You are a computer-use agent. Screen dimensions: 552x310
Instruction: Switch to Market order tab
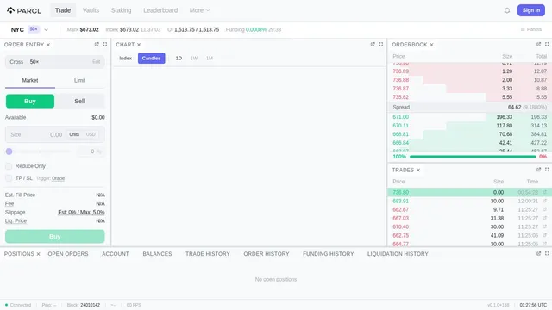(x=30, y=80)
